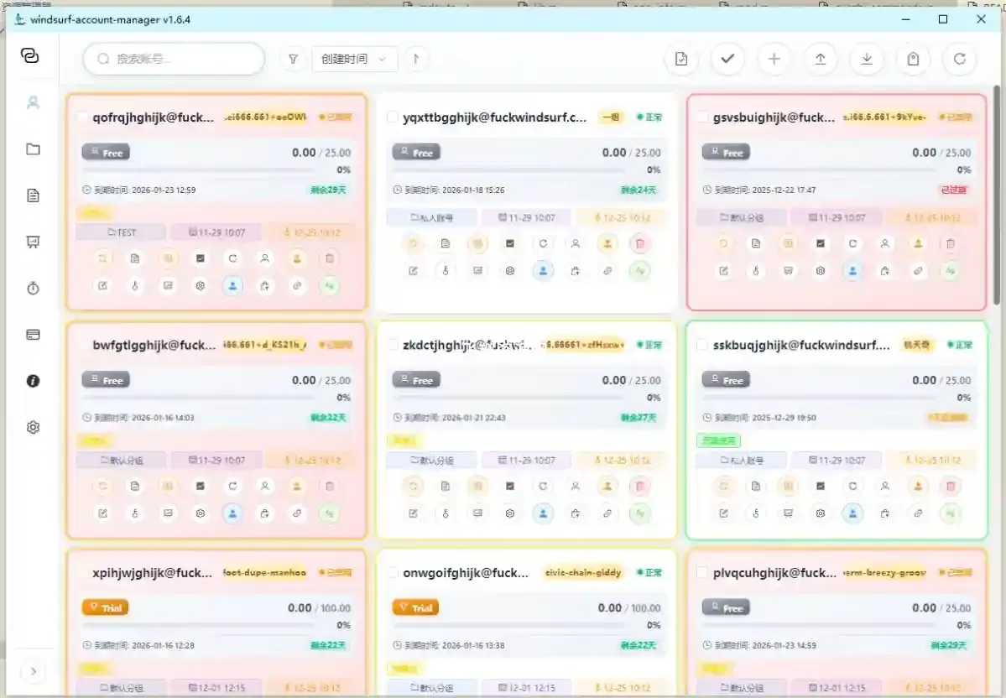
Task: Click bag-plus icon on the zkdctjhghijk card
Action: (x=575, y=513)
